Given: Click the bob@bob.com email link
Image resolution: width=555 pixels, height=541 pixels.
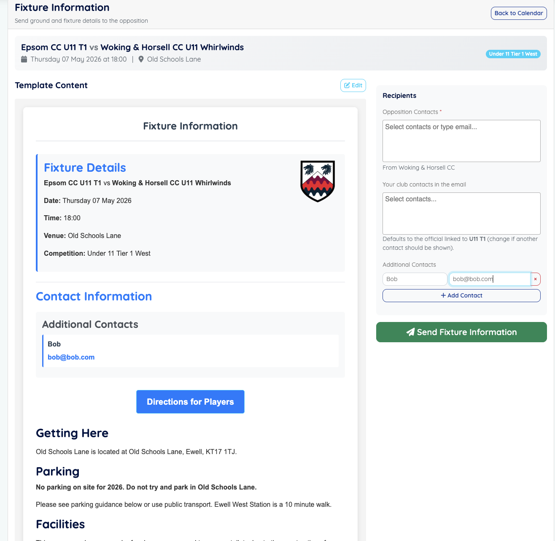Looking at the screenshot, I should coord(71,357).
